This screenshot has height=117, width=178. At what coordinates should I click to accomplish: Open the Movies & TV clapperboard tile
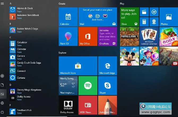(x=144, y=12)
